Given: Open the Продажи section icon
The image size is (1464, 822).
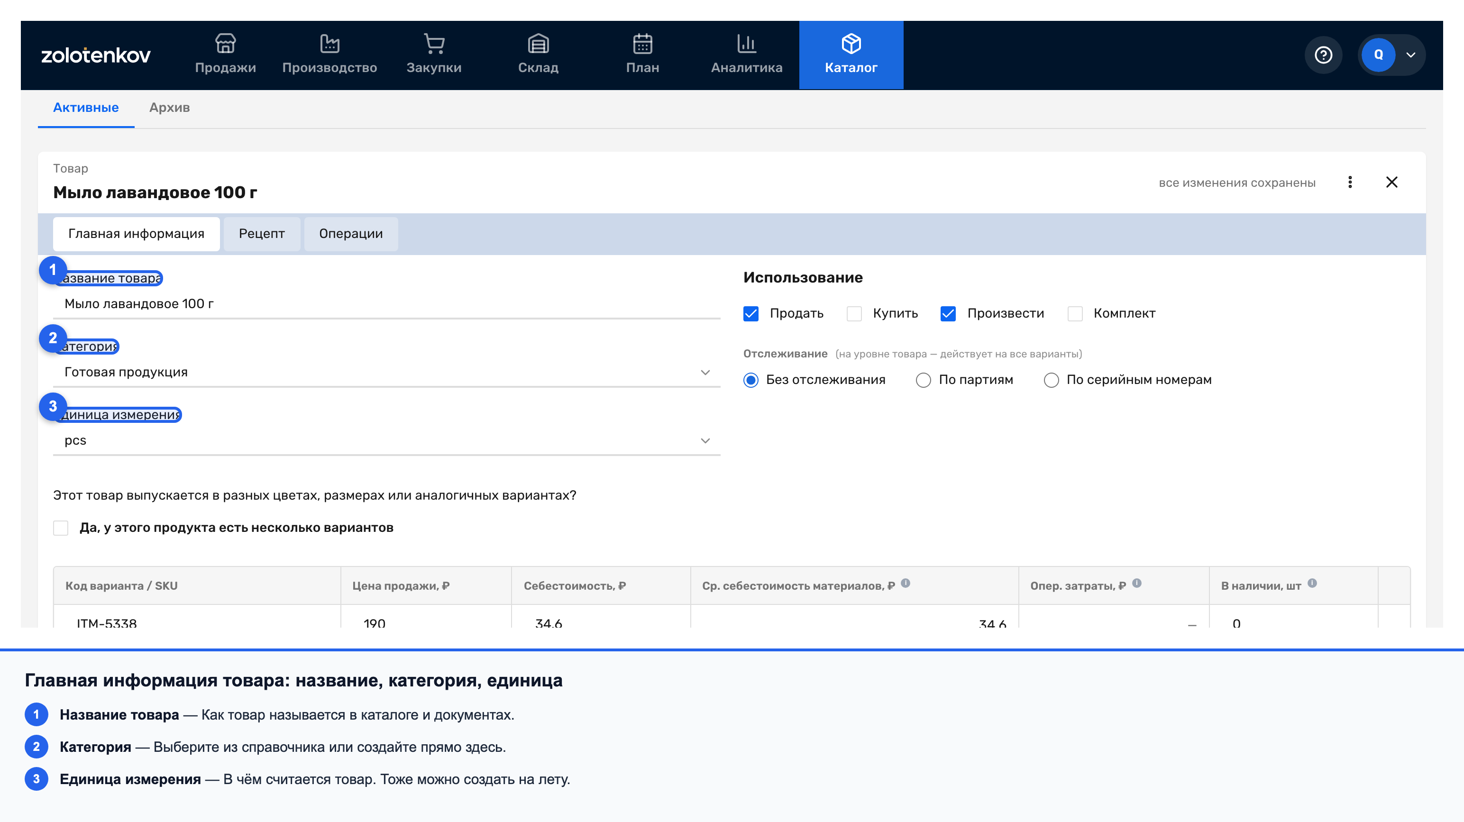Looking at the screenshot, I should pos(225,43).
